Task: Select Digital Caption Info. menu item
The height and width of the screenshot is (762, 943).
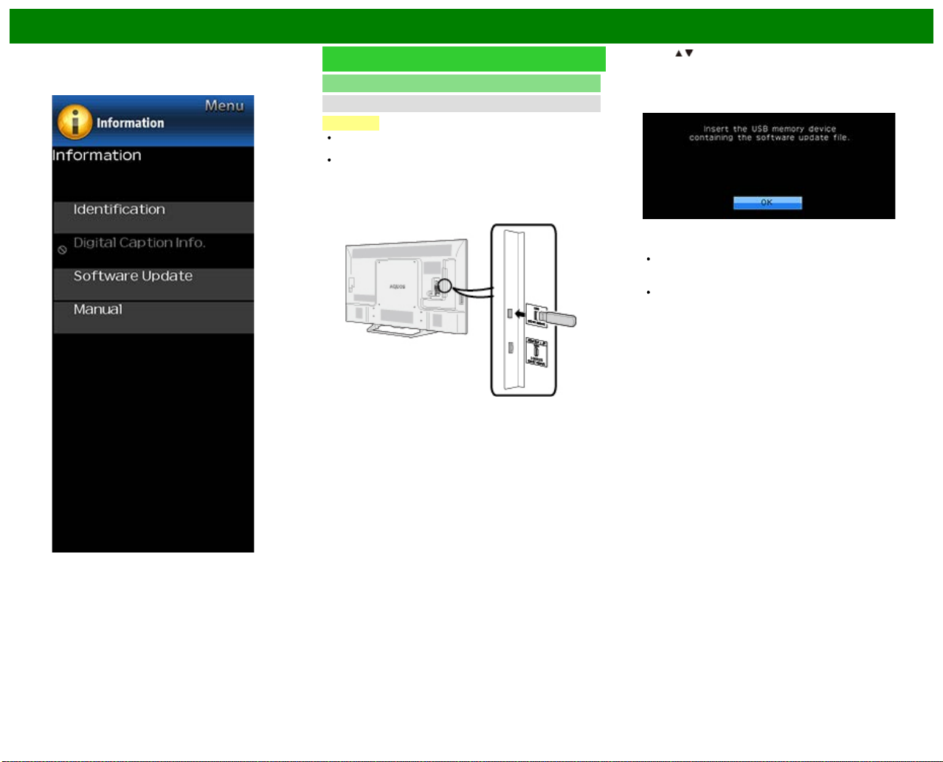Action: point(153,250)
